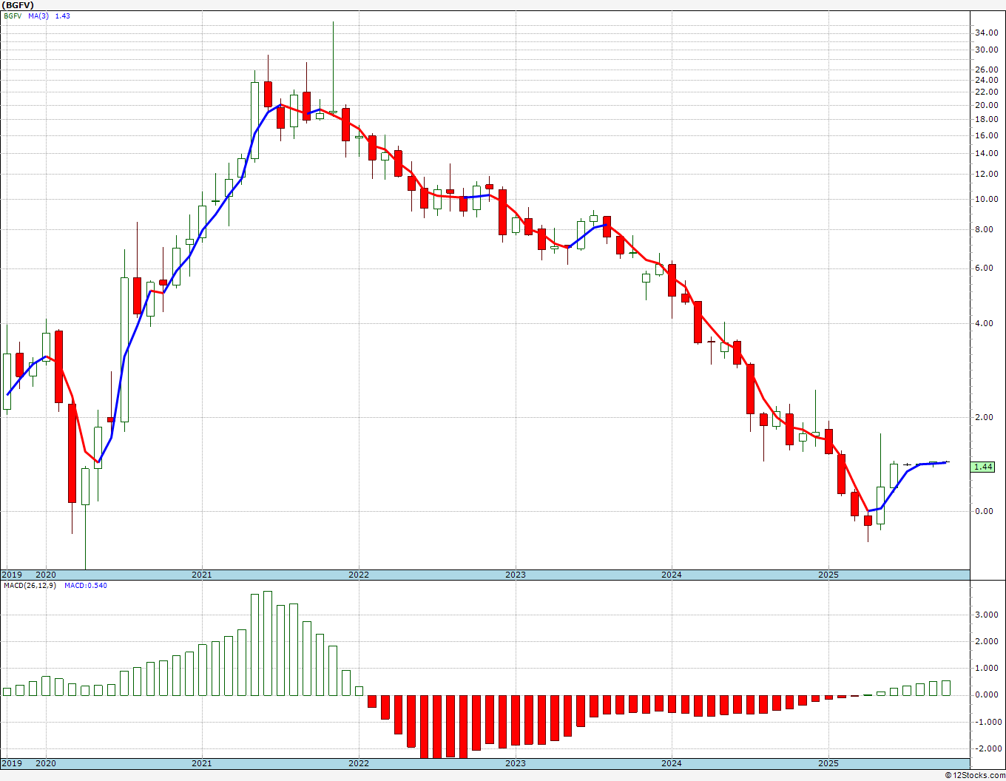The height and width of the screenshot is (781, 1006).
Task: Select 2024 on the MACD panel time axis
Action: pyautogui.click(x=672, y=763)
